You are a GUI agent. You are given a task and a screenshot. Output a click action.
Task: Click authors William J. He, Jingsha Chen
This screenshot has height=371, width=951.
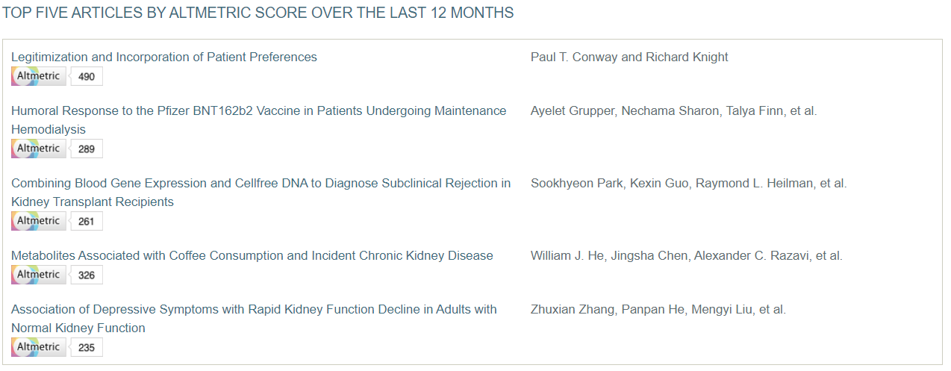(687, 256)
